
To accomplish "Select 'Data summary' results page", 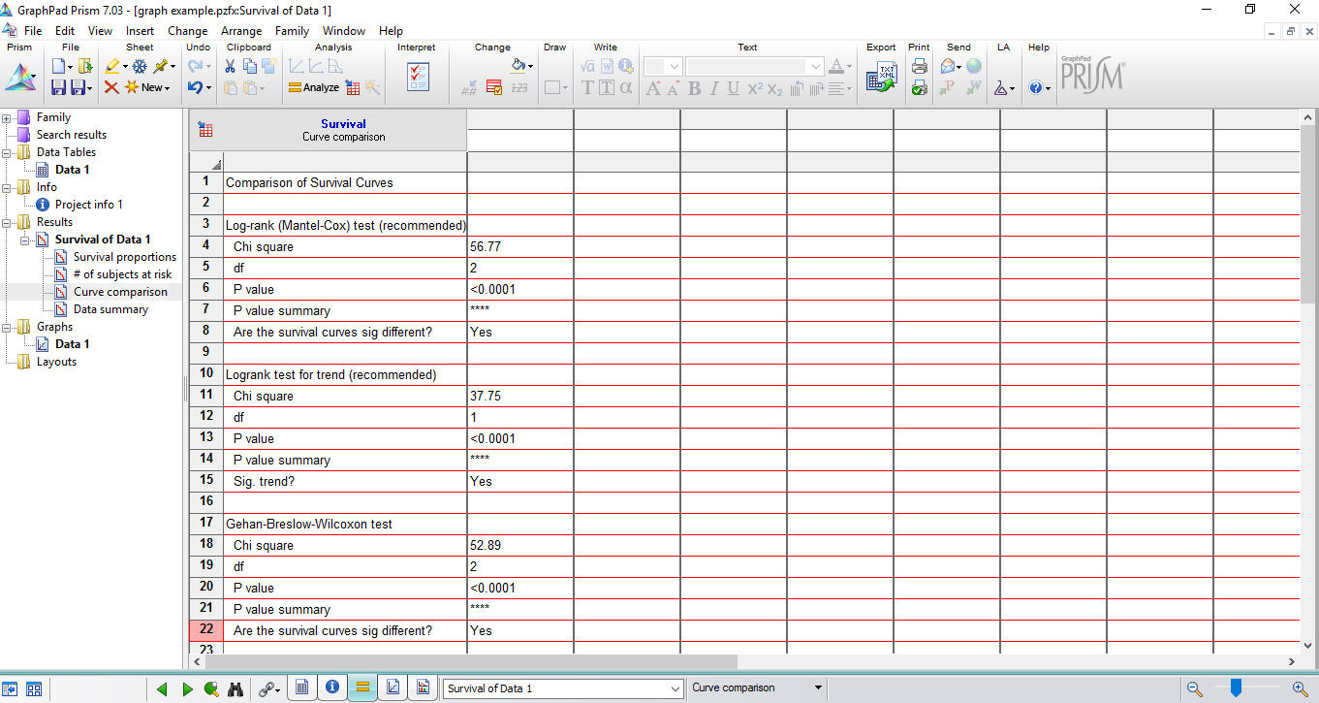I will [110, 309].
